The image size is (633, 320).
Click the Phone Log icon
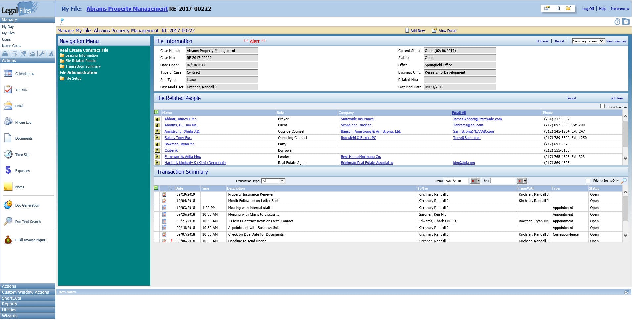(x=8, y=122)
